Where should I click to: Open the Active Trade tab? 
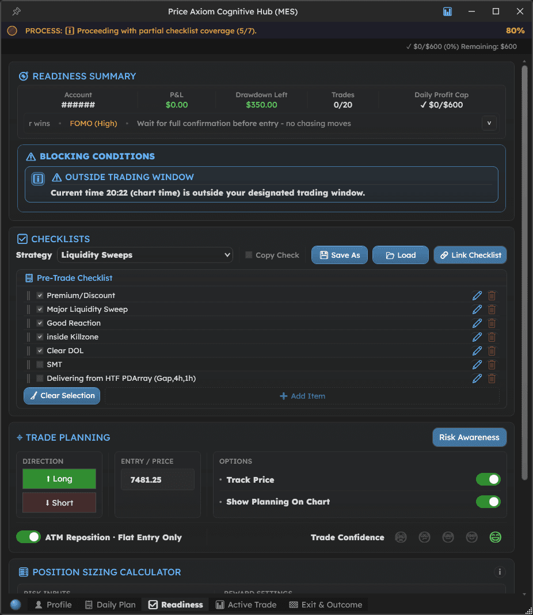[x=246, y=605]
